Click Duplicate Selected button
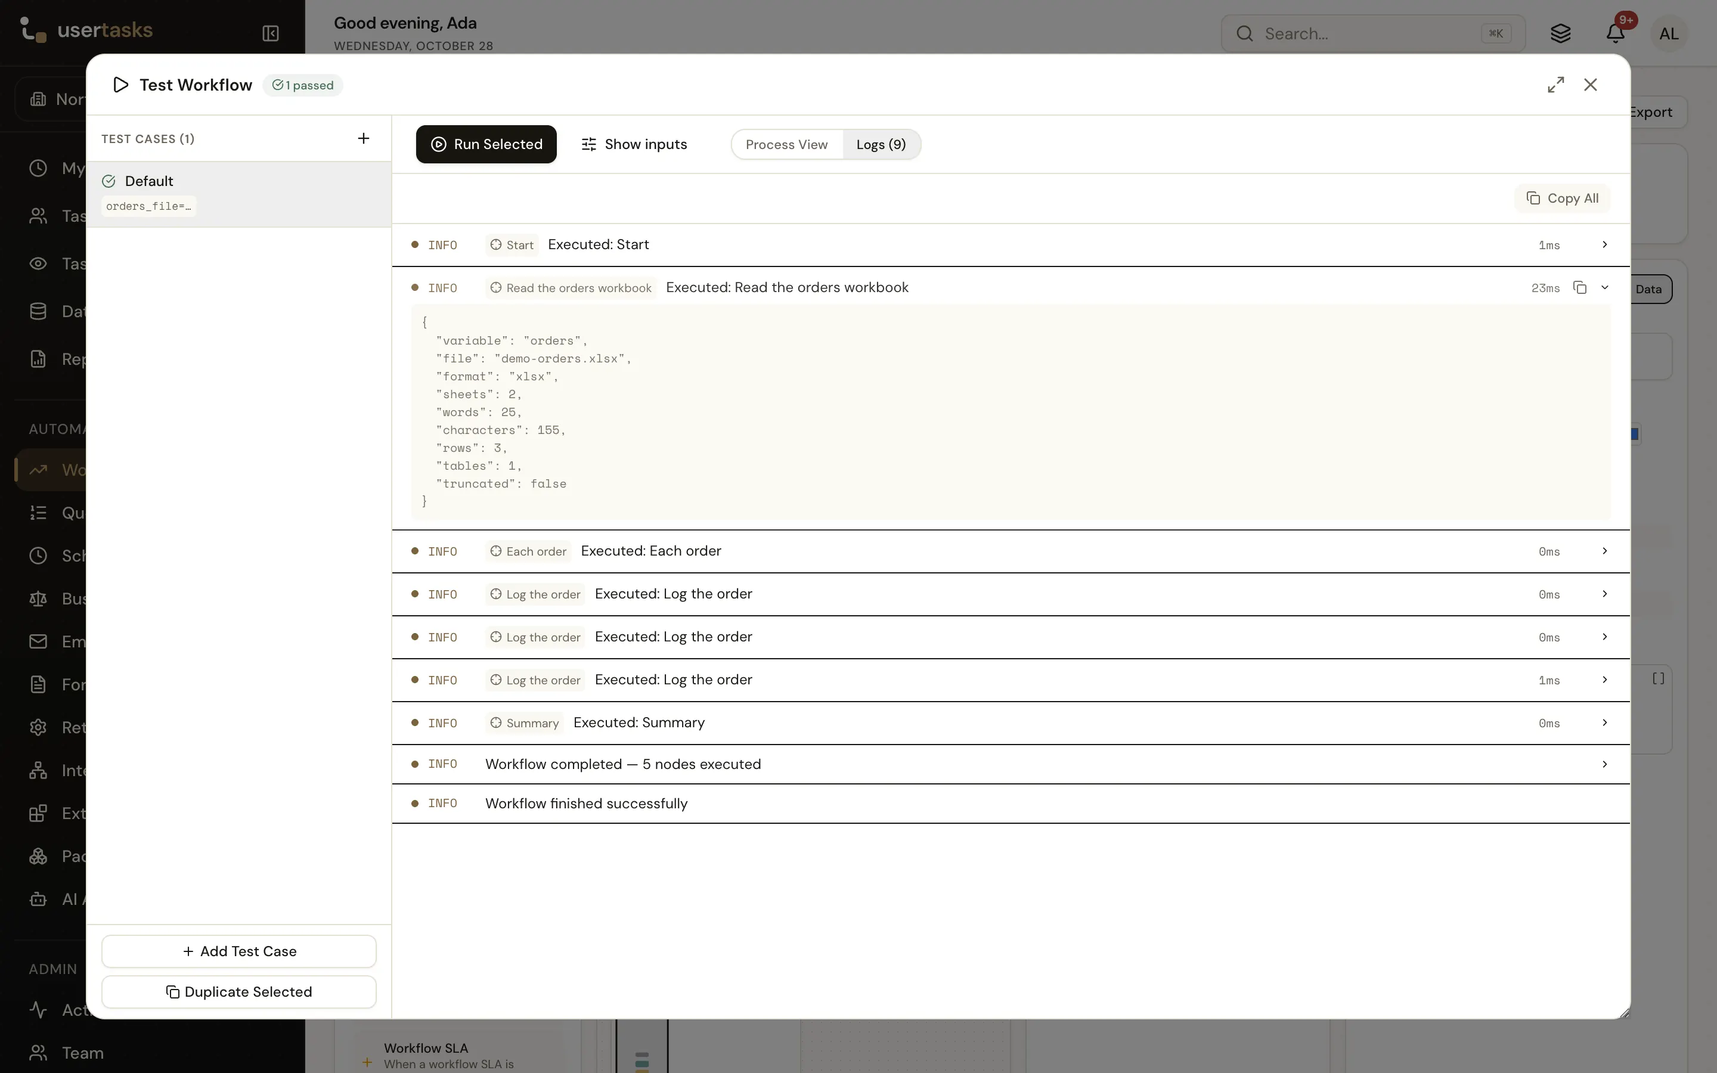This screenshot has height=1073, width=1717. 239,991
